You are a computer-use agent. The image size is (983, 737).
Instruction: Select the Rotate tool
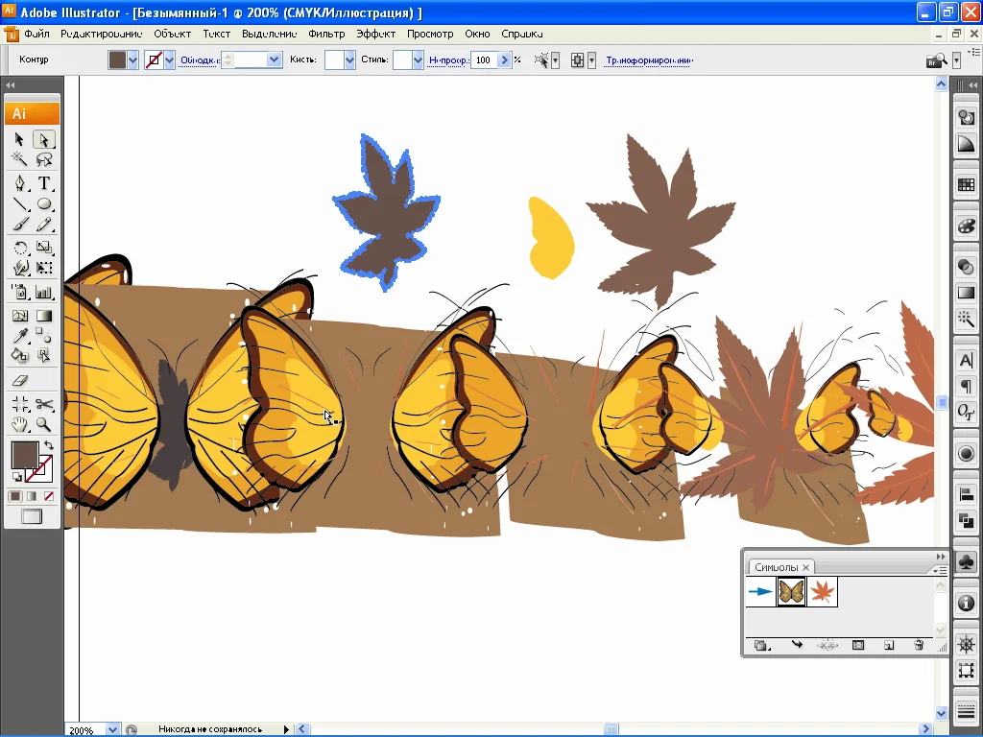19,249
